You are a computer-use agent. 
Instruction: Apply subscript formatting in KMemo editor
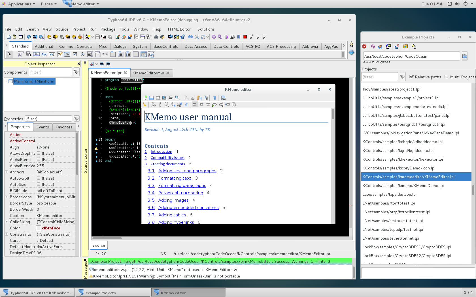(x=173, y=105)
